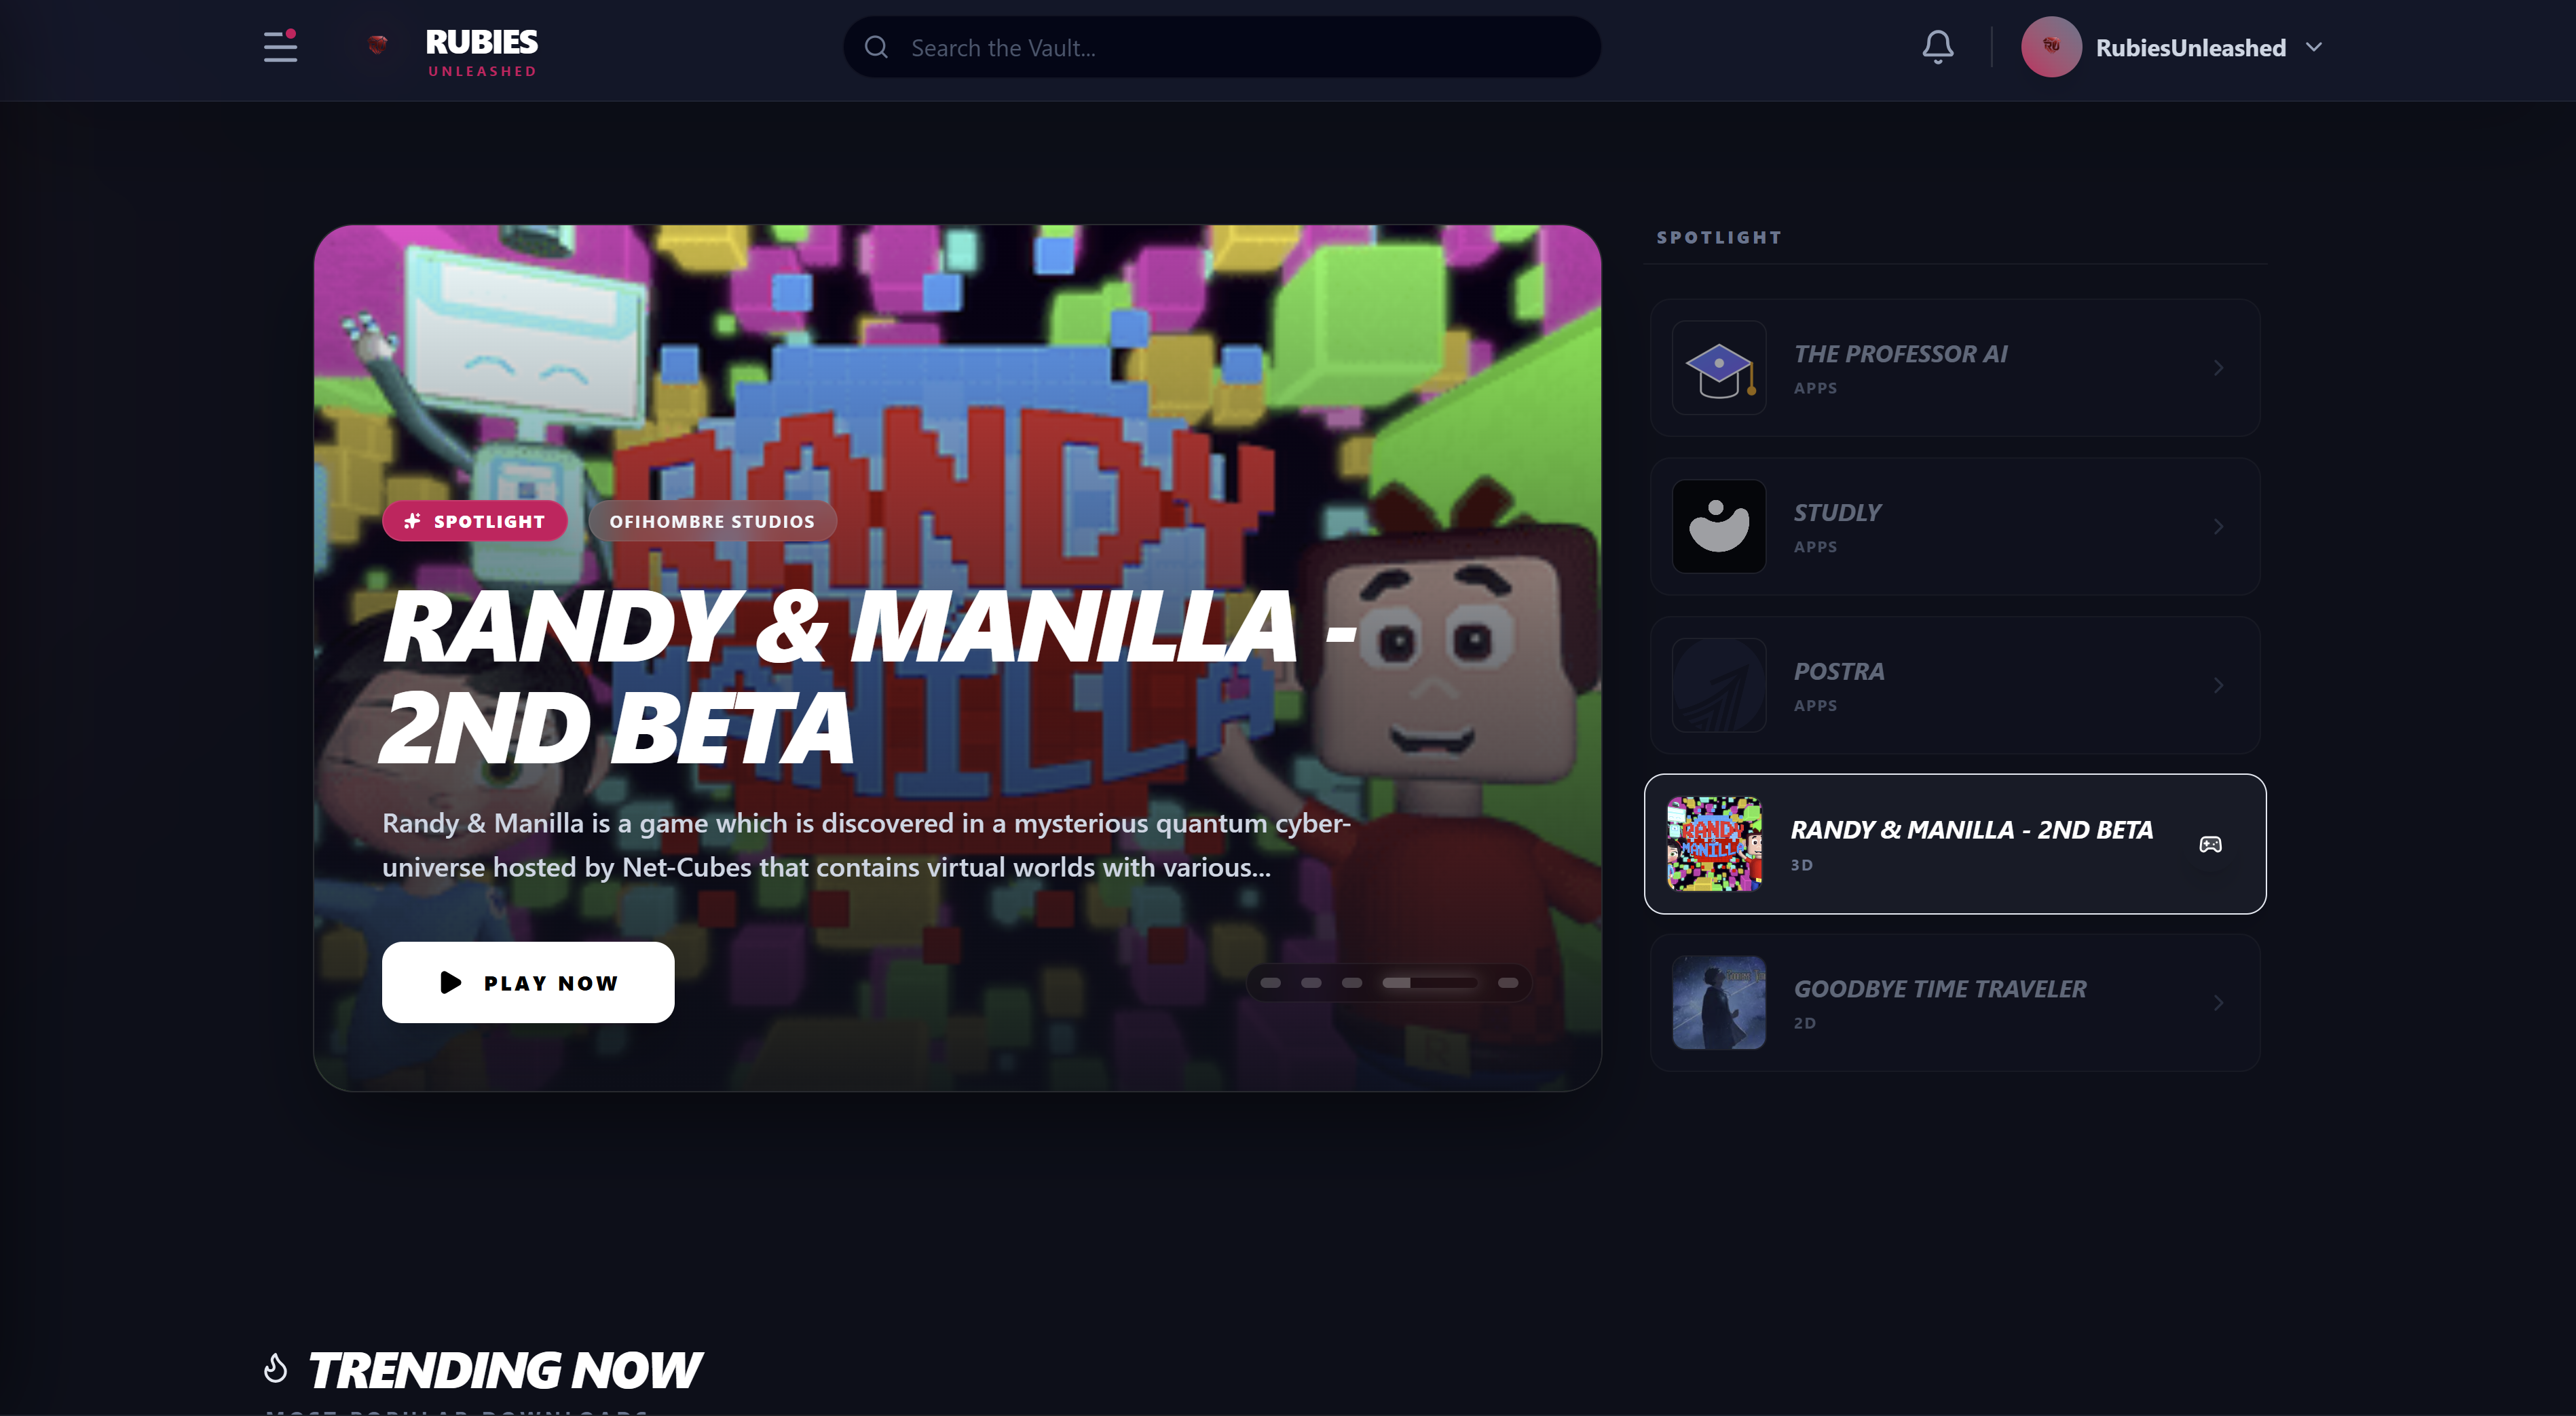Open the hamburger navigation menu
This screenshot has height=1416, width=2576.
280,46
